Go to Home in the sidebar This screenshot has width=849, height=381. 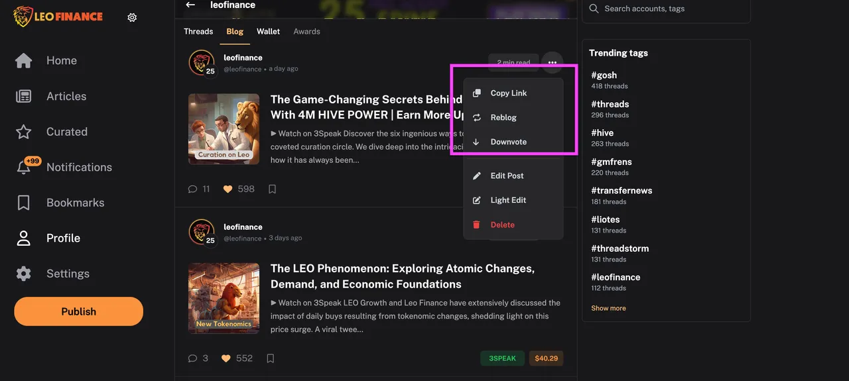(62, 60)
